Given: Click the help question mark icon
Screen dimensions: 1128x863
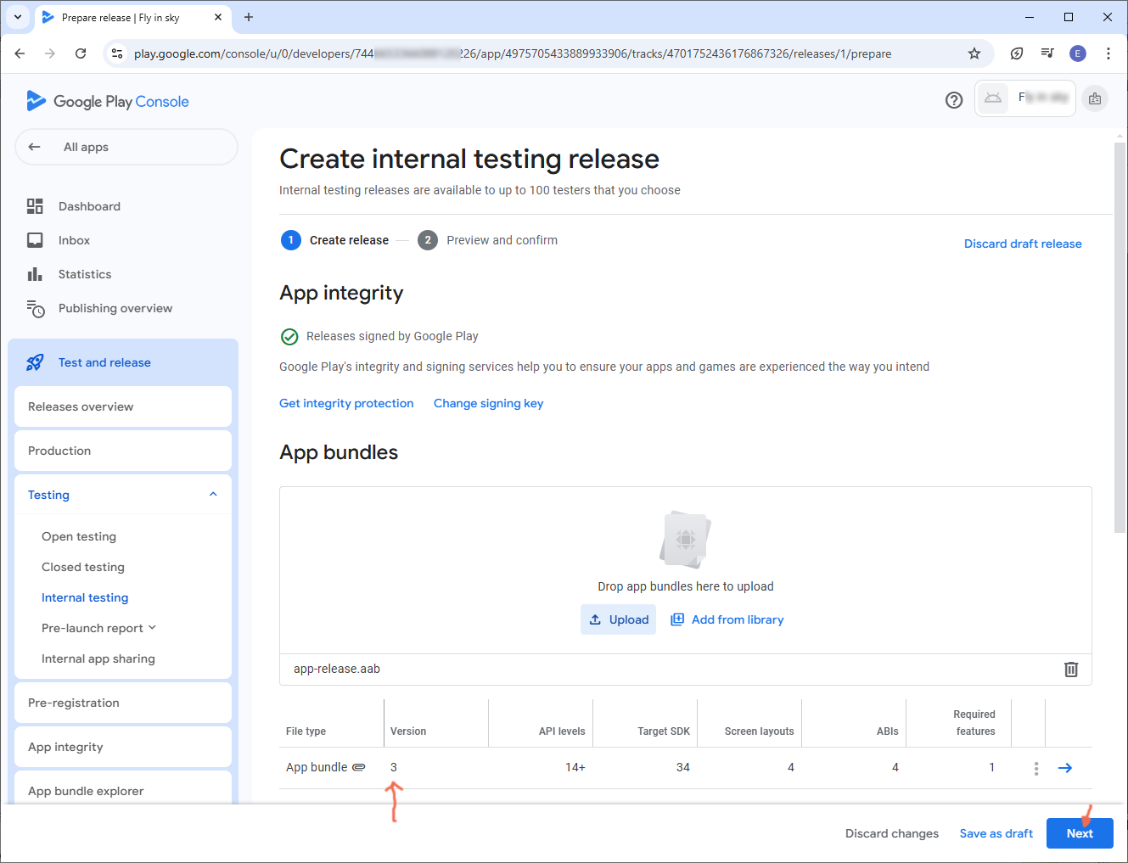Looking at the screenshot, I should pos(954,100).
